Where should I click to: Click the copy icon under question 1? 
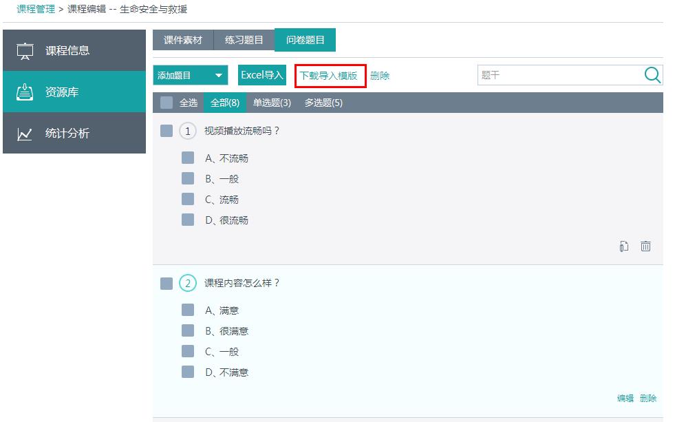(624, 246)
